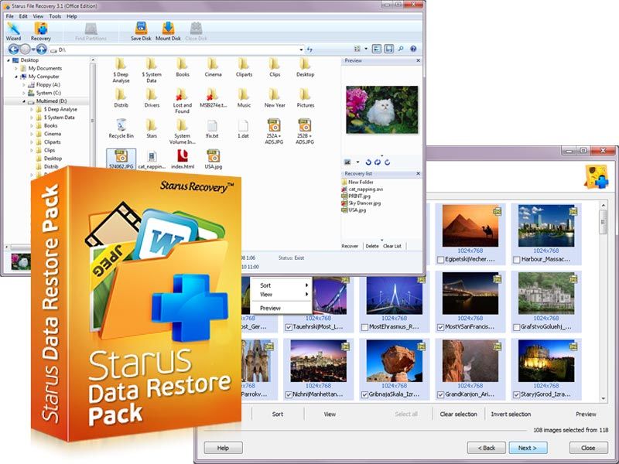Click the Recovery toolbar icon
This screenshot has width=619, height=464.
tap(41, 31)
